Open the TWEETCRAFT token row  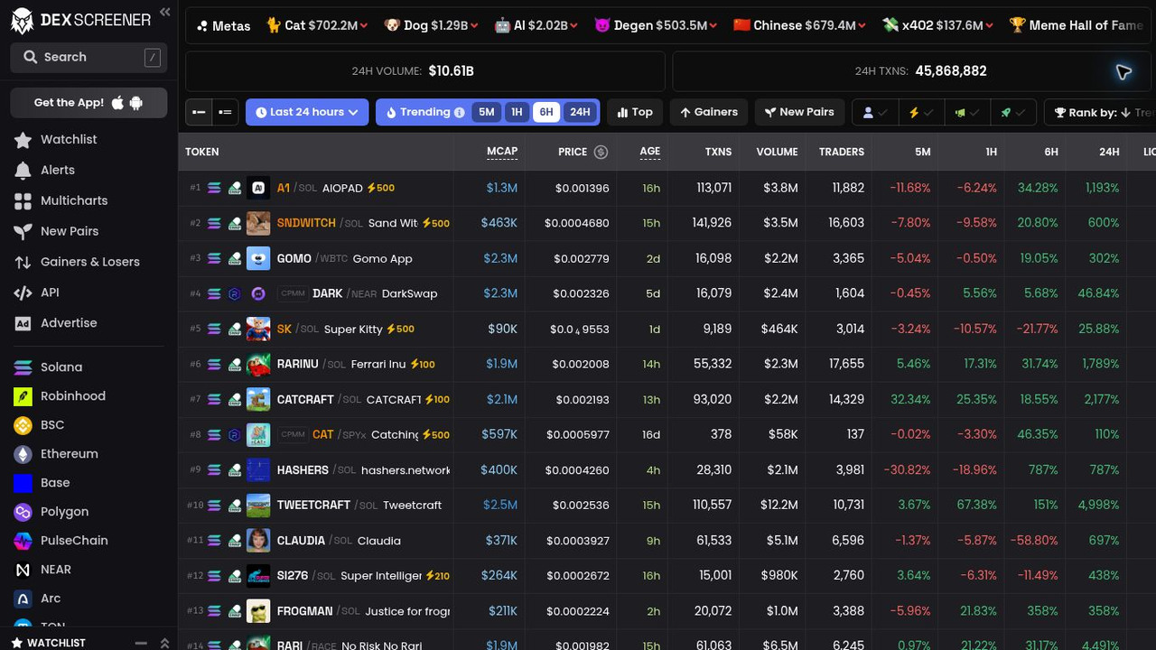[x=667, y=505]
